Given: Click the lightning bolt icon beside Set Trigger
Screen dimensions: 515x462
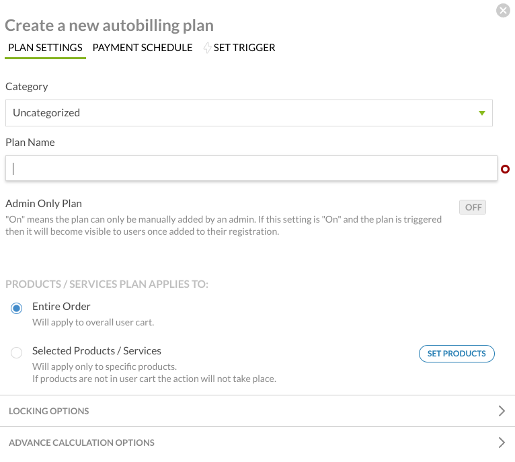Looking at the screenshot, I should pos(207,48).
